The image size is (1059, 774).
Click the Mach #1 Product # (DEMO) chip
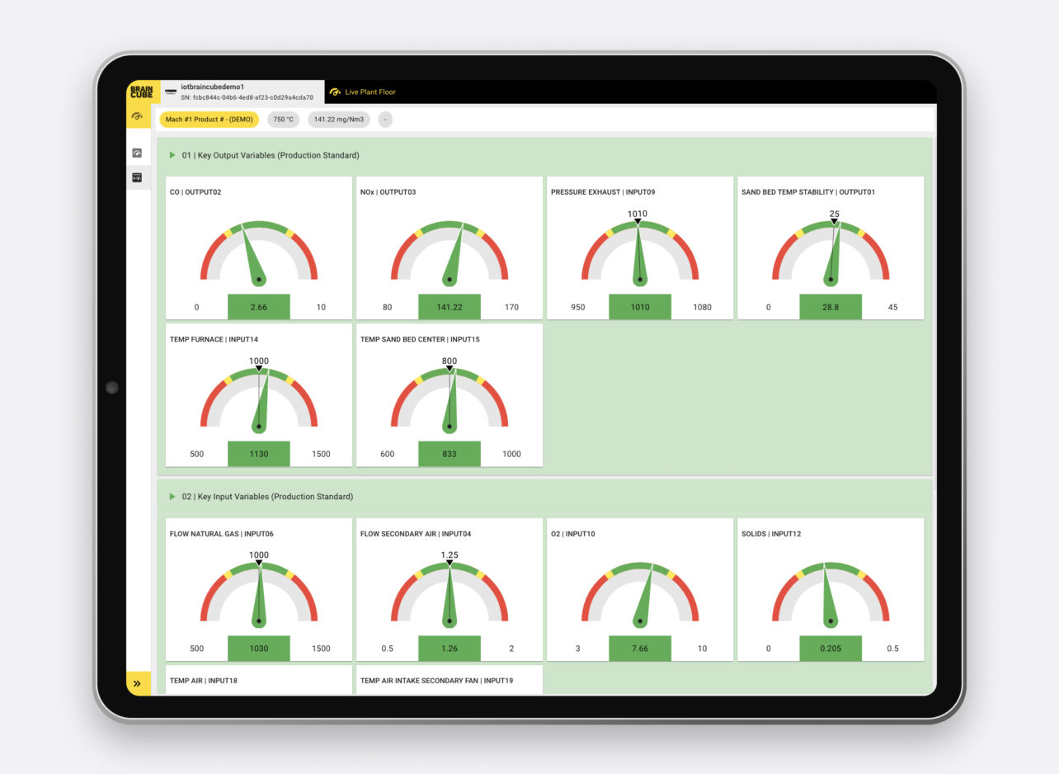click(x=209, y=120)
